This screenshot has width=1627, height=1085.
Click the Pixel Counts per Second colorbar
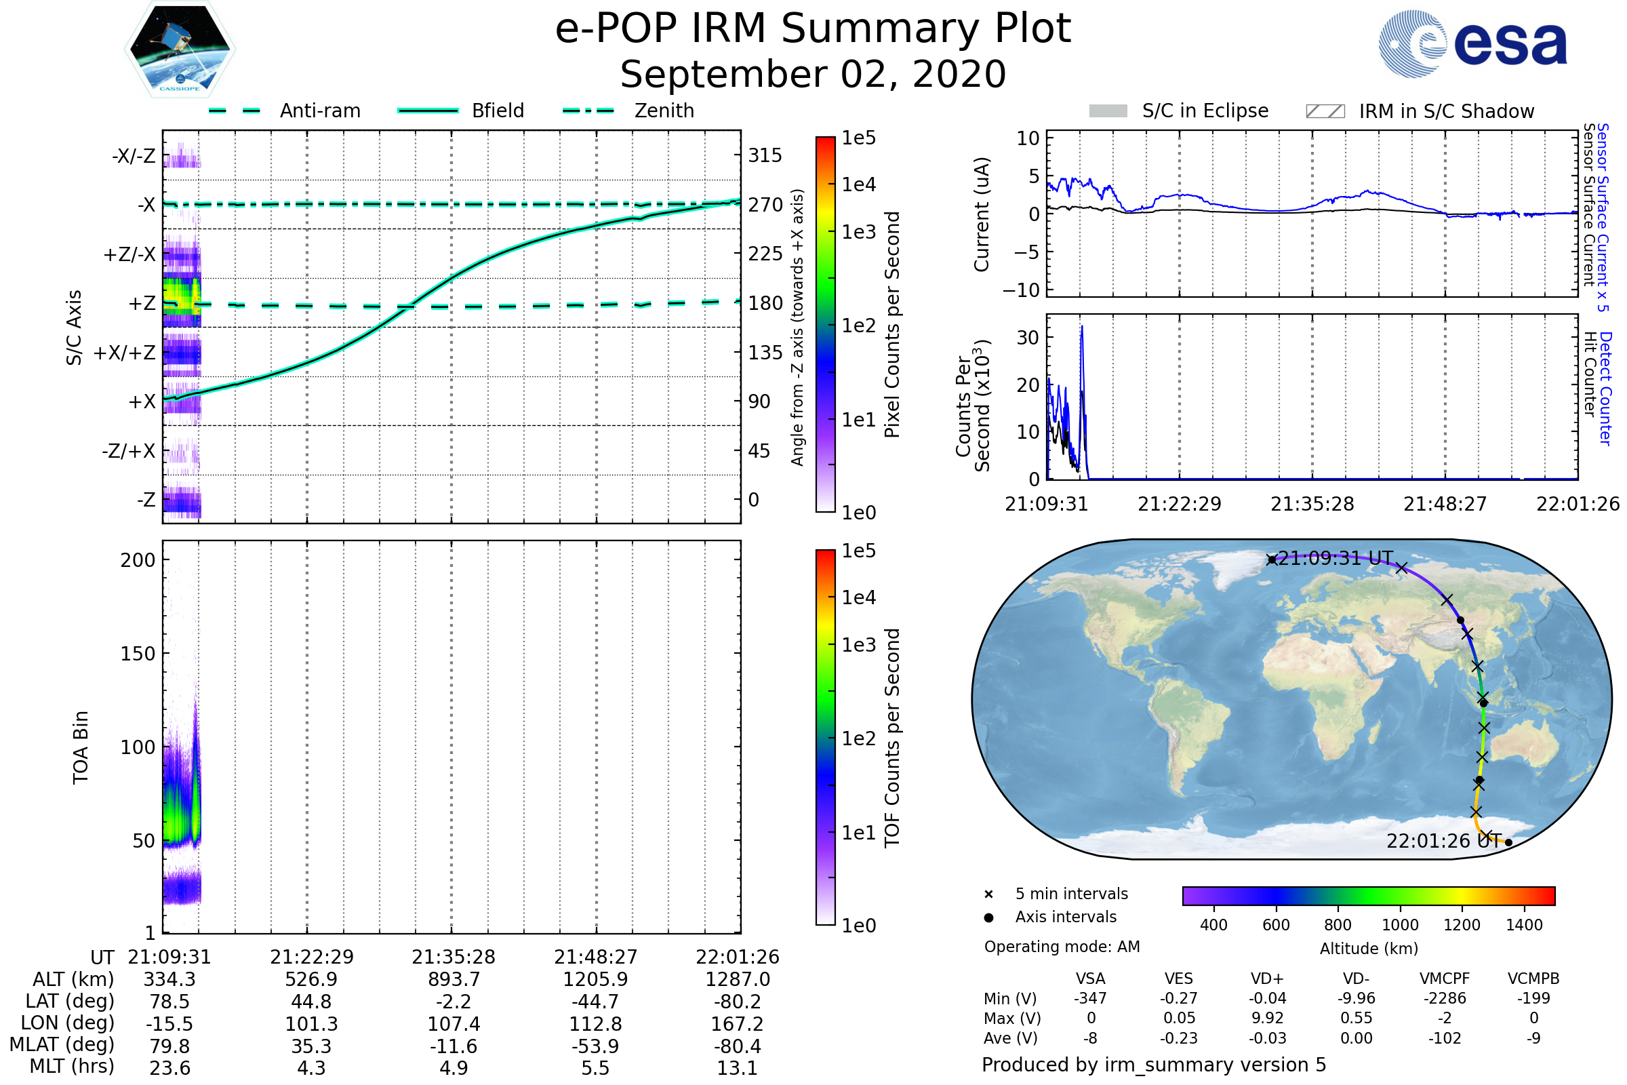[x=825, y=325]
